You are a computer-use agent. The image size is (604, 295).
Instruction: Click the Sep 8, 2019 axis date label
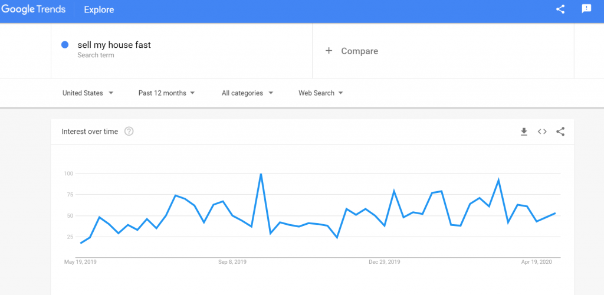coord(232,263)
